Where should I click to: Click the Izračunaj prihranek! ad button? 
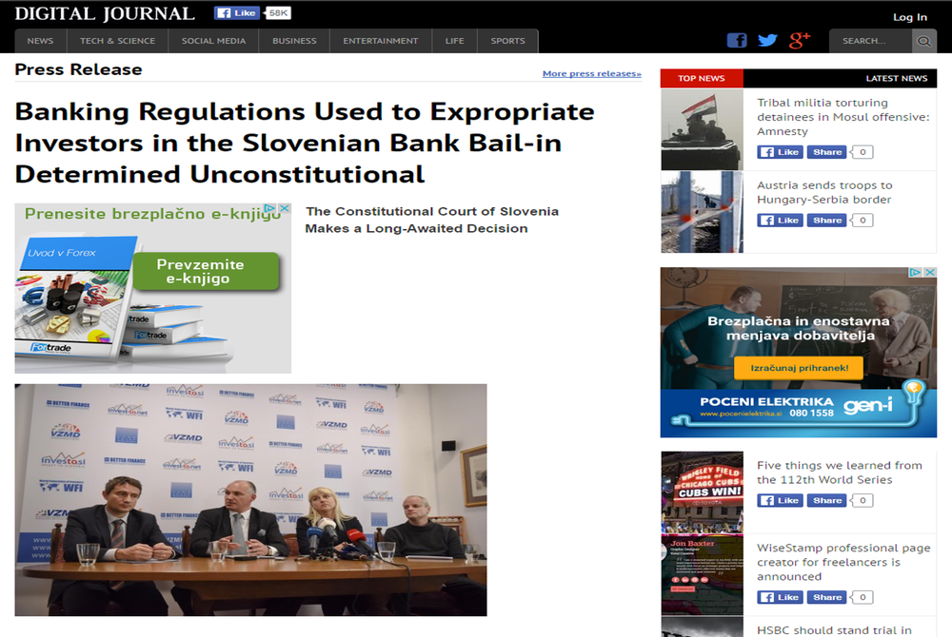coord(799,368)
